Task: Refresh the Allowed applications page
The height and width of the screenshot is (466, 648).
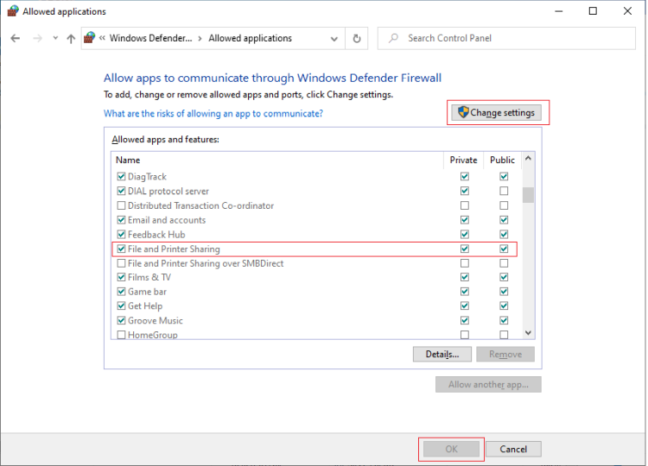Action: coord(357,38)
